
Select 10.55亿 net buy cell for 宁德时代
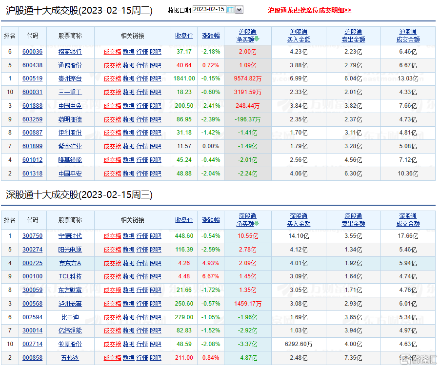tap(247, 236)
